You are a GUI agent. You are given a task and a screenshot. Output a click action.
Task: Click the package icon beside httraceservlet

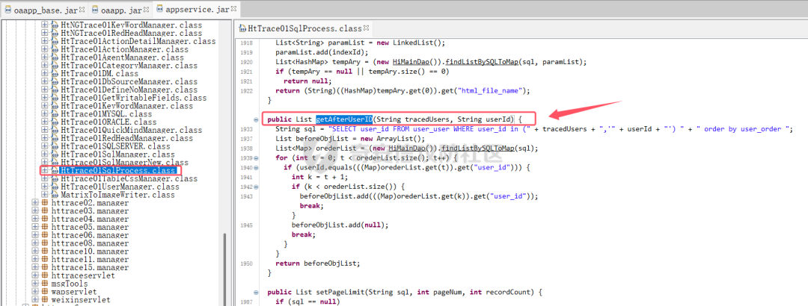pos(45,275)
